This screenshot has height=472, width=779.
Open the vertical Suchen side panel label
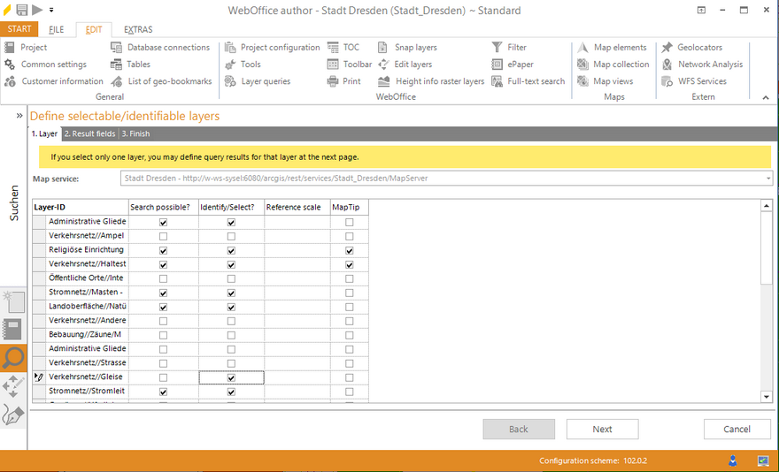click(x=14, y=203)
